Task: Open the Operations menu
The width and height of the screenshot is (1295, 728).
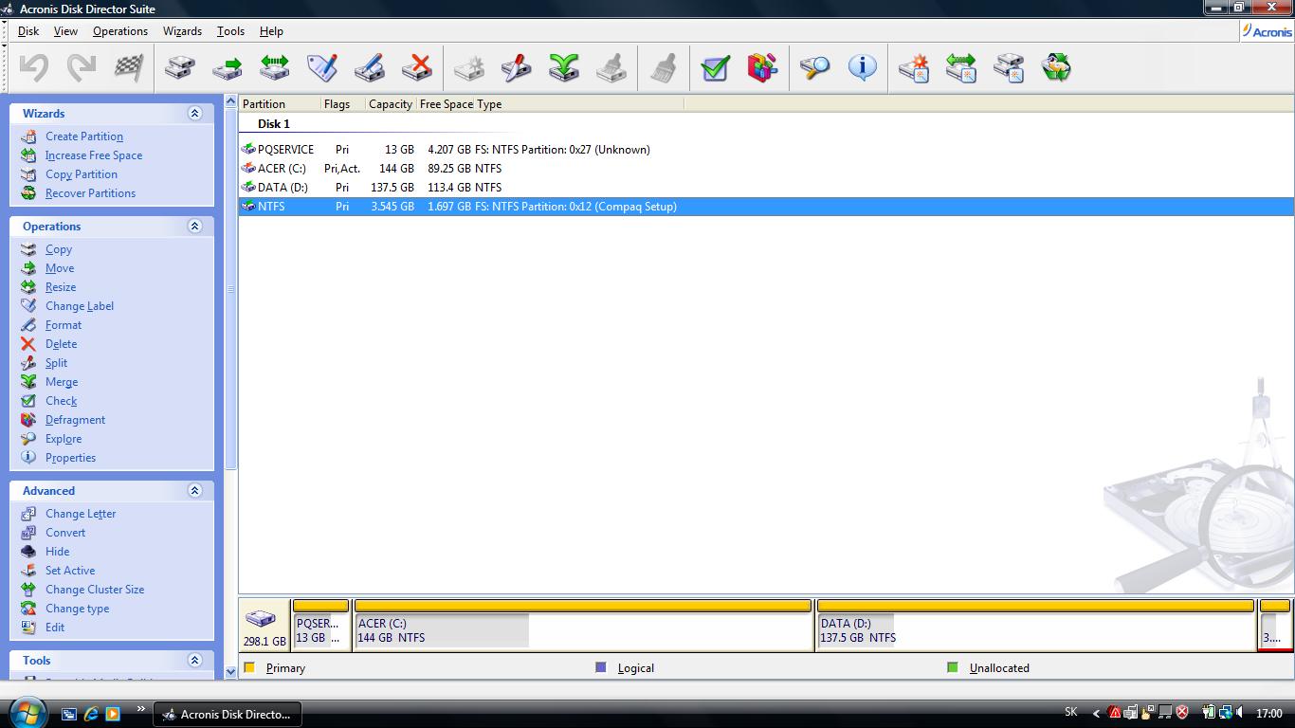Action: pos(120,30)
